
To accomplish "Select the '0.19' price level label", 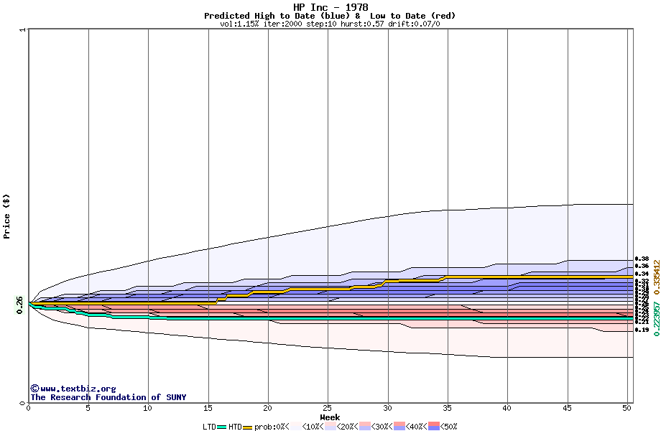I will tap(642, 330).
